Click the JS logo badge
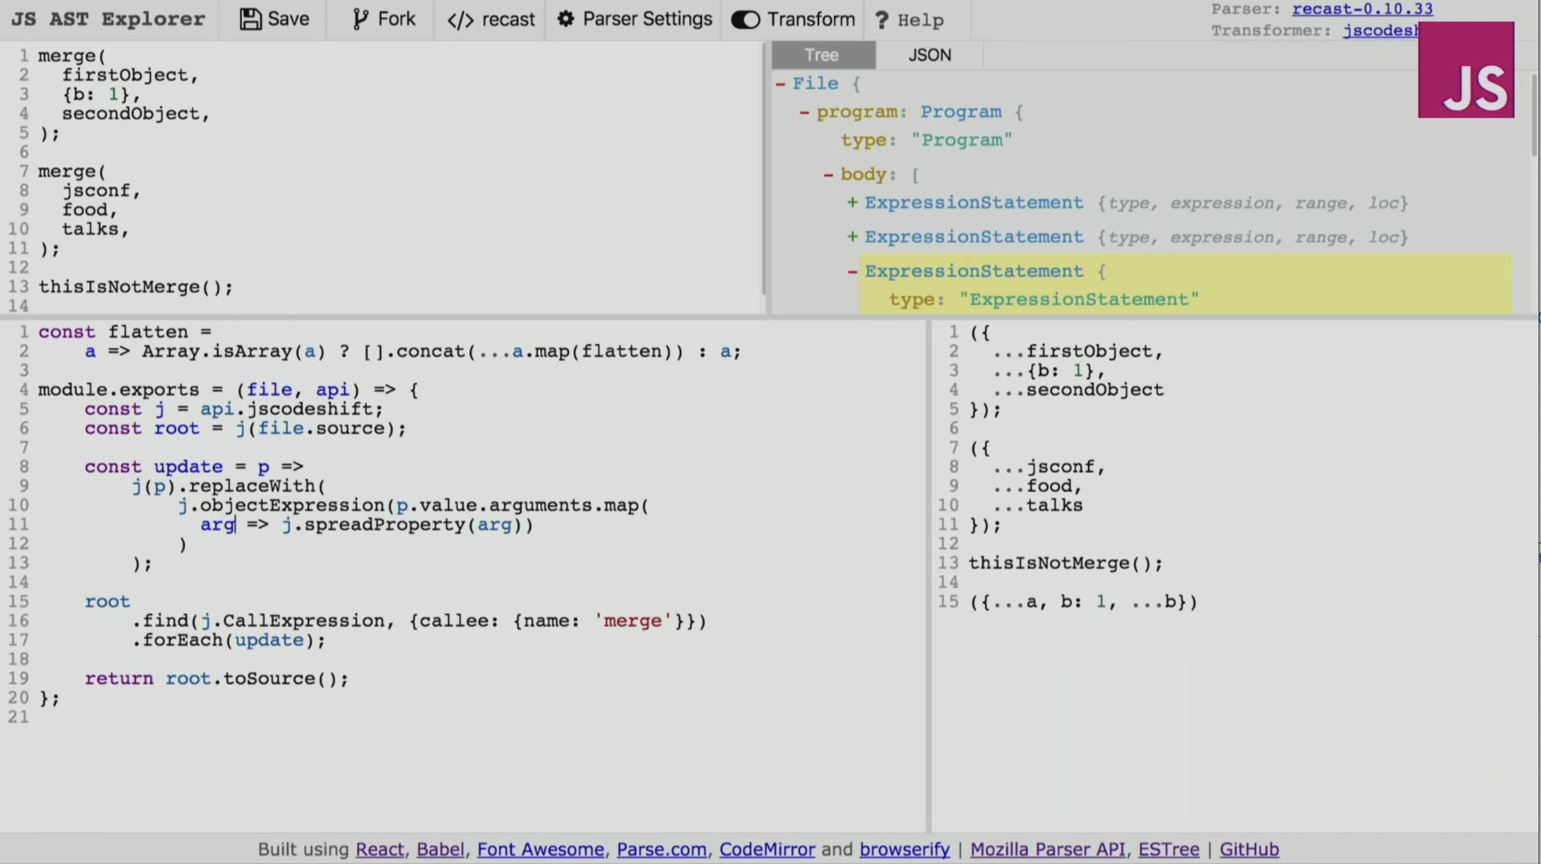1541x864 pixels. (x=1465, y=70)
